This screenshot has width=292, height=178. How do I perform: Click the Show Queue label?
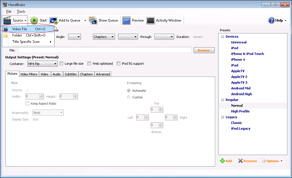coord(108,20)
